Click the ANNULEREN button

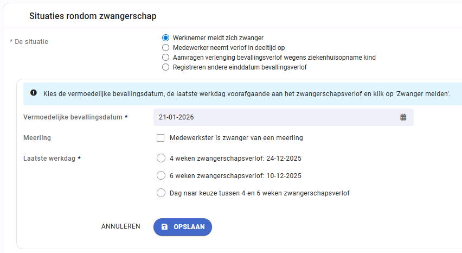point(121,226)
